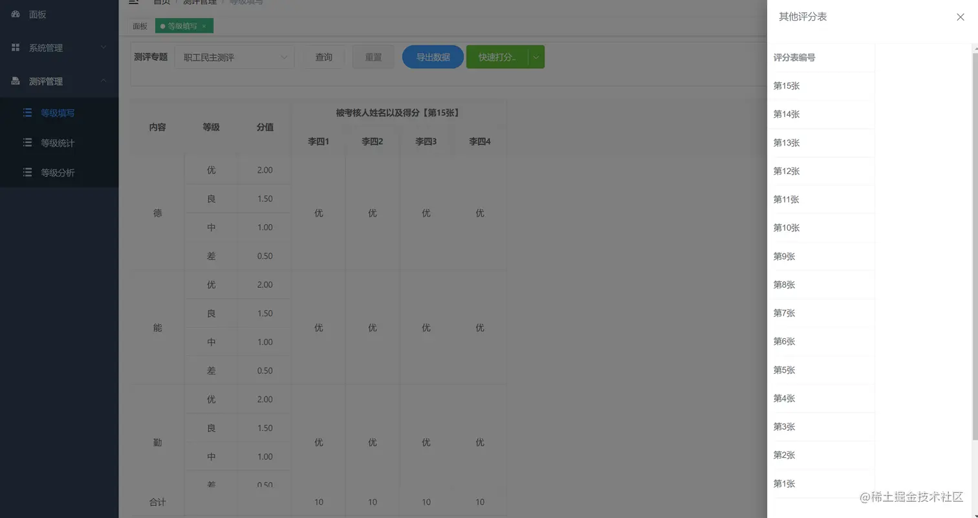The height and width of the screenshot is (518, 978).
Task: Click the list icon beside 等级统计
Action: (x=27, y=142)
